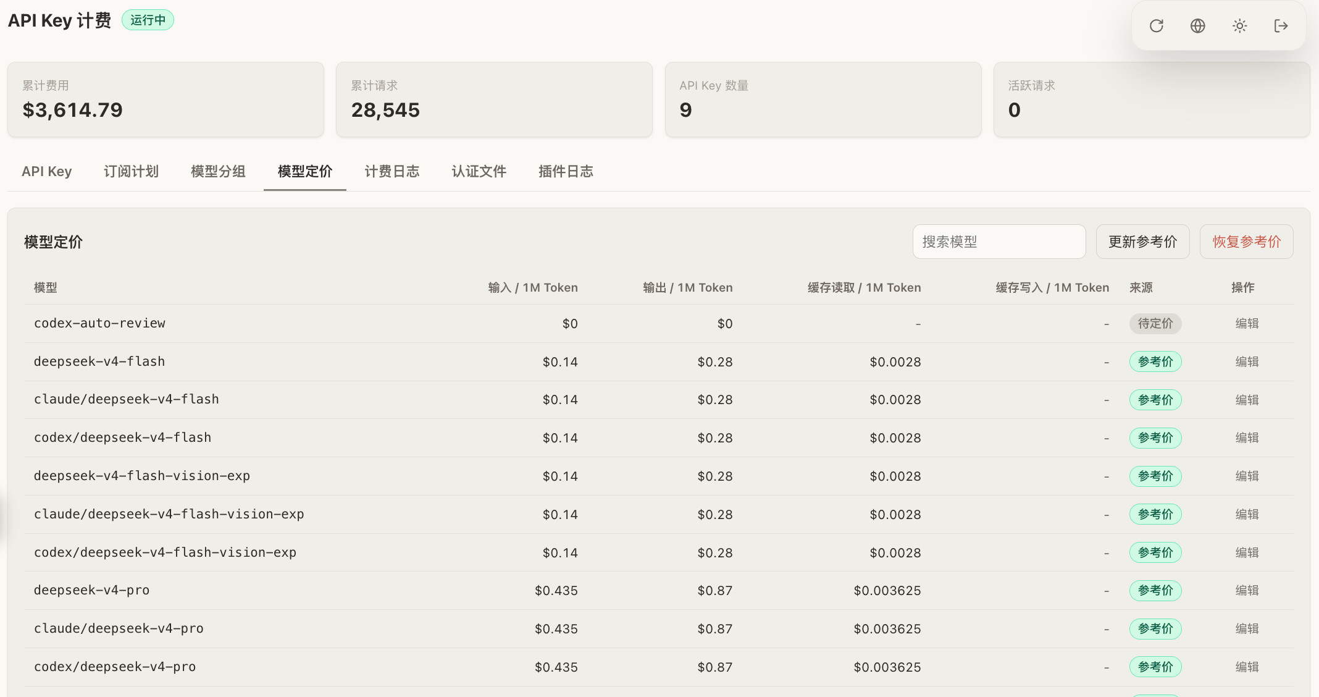Click the red 恢复参考价 button
The width and height of the screenshot is (1319, 697).
point(1247,242)
